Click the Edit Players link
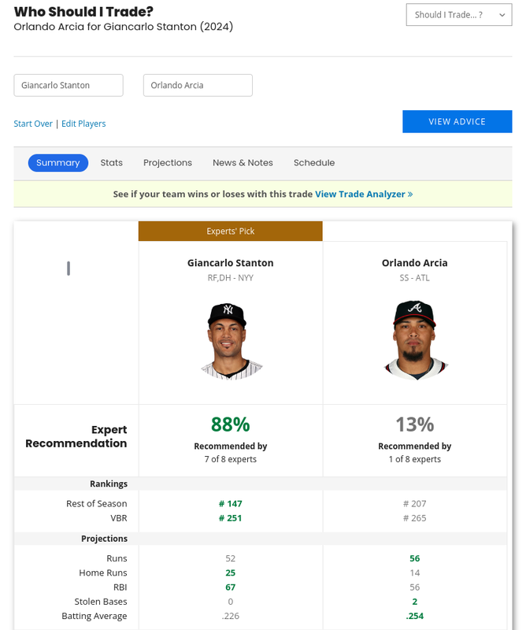 point(83,124)
